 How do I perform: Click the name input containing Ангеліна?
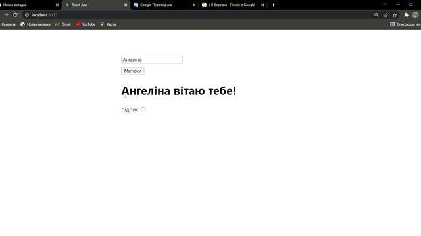coord(152,60)
